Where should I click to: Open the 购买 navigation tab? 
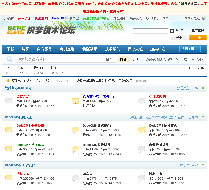coord(25,49)
